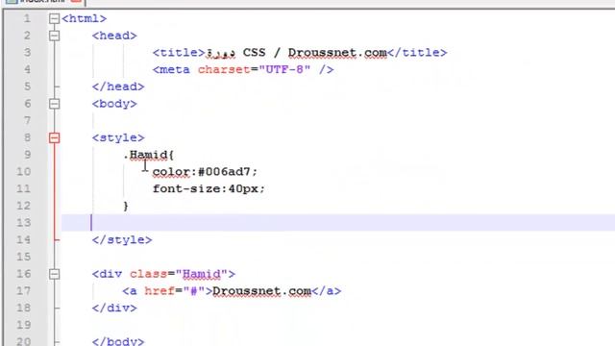Collapse the red style block fold marker
This screenshot has width=615, height=346.
pos(55,137)
